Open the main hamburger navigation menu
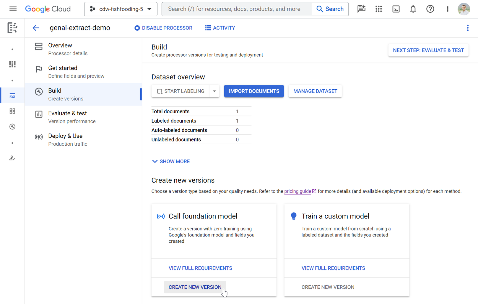Screen dimensions: 478x304 [13, 9]
